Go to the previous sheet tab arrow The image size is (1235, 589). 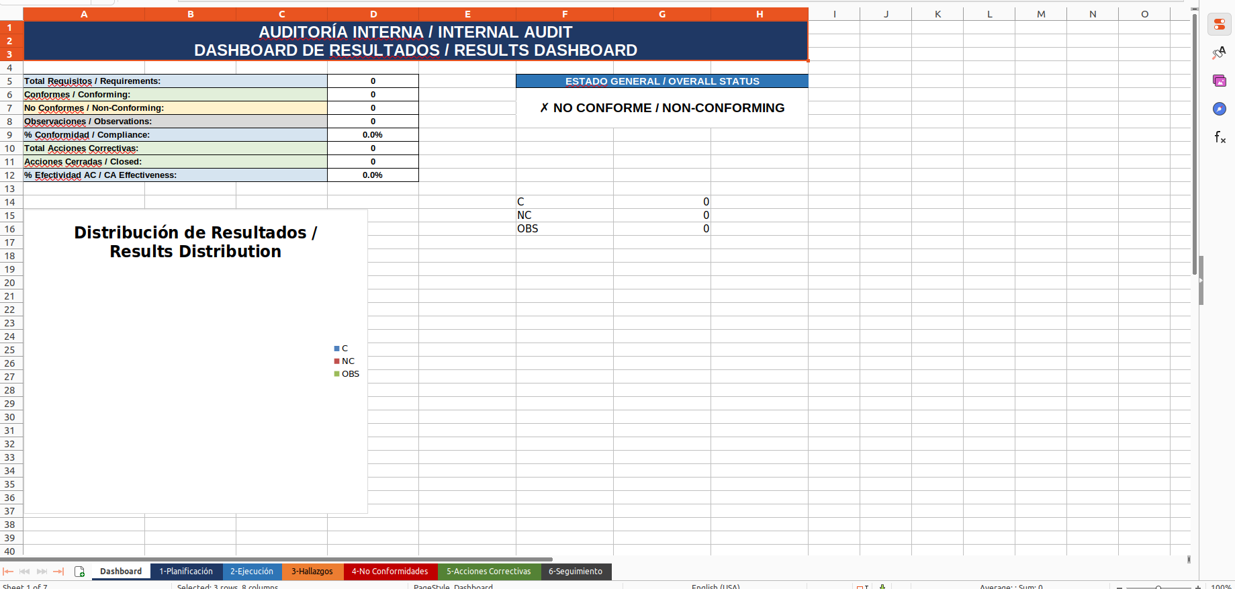25,572
